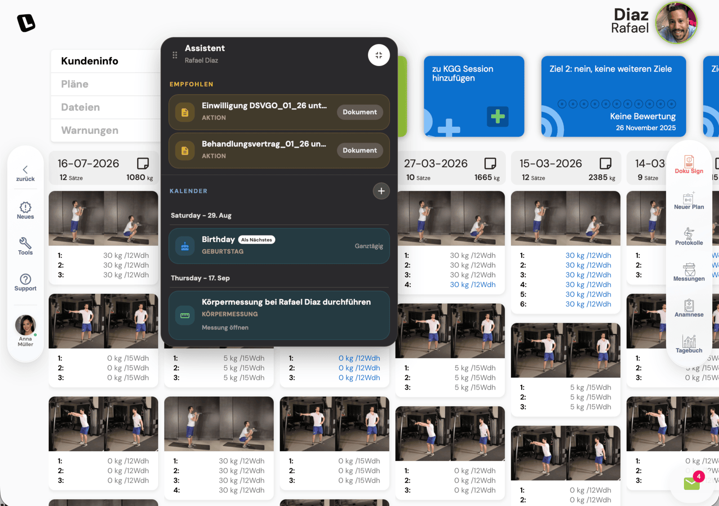Open note icon for 16-07-2026 session

(x=143, y=163)
